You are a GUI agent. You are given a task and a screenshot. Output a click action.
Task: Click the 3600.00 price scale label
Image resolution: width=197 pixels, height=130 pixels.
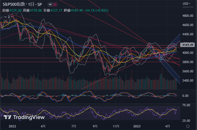(x=188, y=71)
